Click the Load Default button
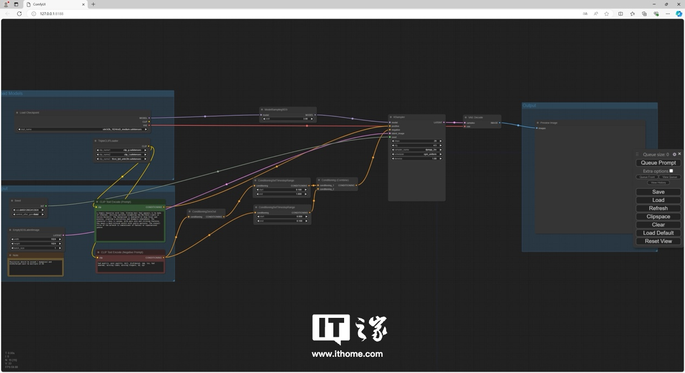 (x=658, y=232)
